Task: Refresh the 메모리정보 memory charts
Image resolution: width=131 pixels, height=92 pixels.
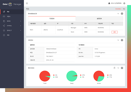Action: 114,68
